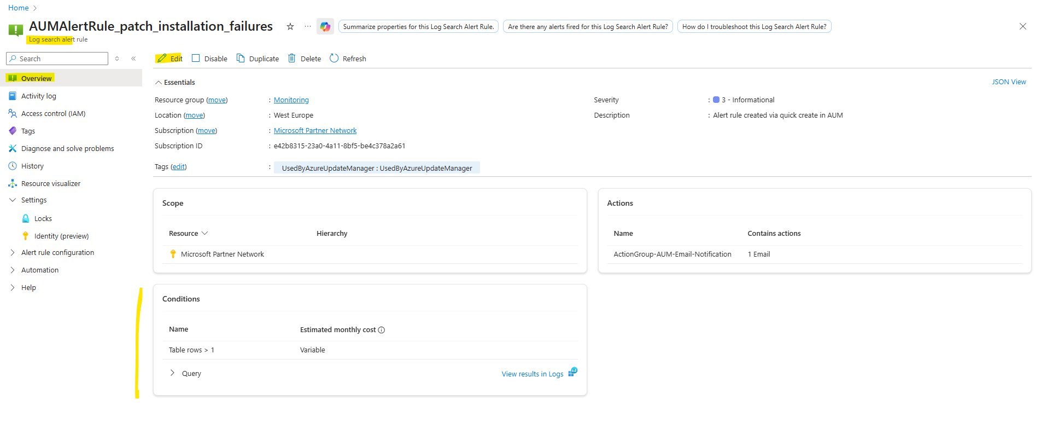
Task: Click the Edit pencil icon
Action: [162, 59]
